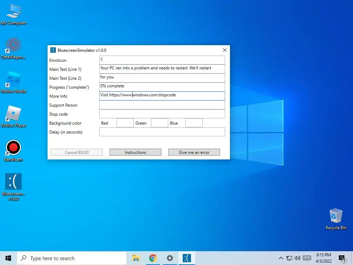Open the Instructions button
The height and width of the screenshot is (265, 353).
click(135, 152)
